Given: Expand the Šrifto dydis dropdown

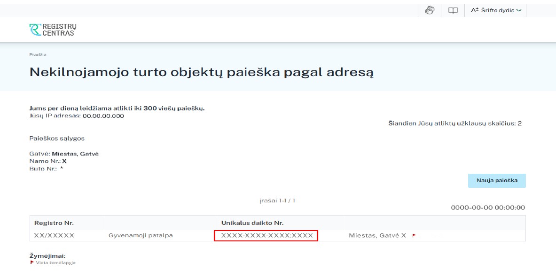Looking at the screenshot, I should (x=496, y=10).
